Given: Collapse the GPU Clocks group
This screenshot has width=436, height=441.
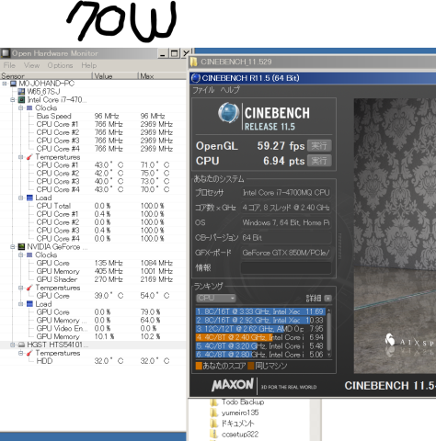Looking at the screenshot, I should pyautogui.click(x=20, y=254).
